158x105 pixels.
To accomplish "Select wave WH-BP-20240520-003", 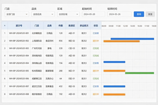I will coord(19,48).
